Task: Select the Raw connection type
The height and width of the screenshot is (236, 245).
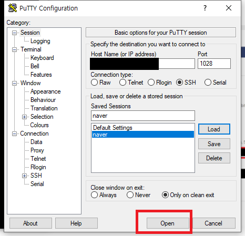Action: coord(101,83)
